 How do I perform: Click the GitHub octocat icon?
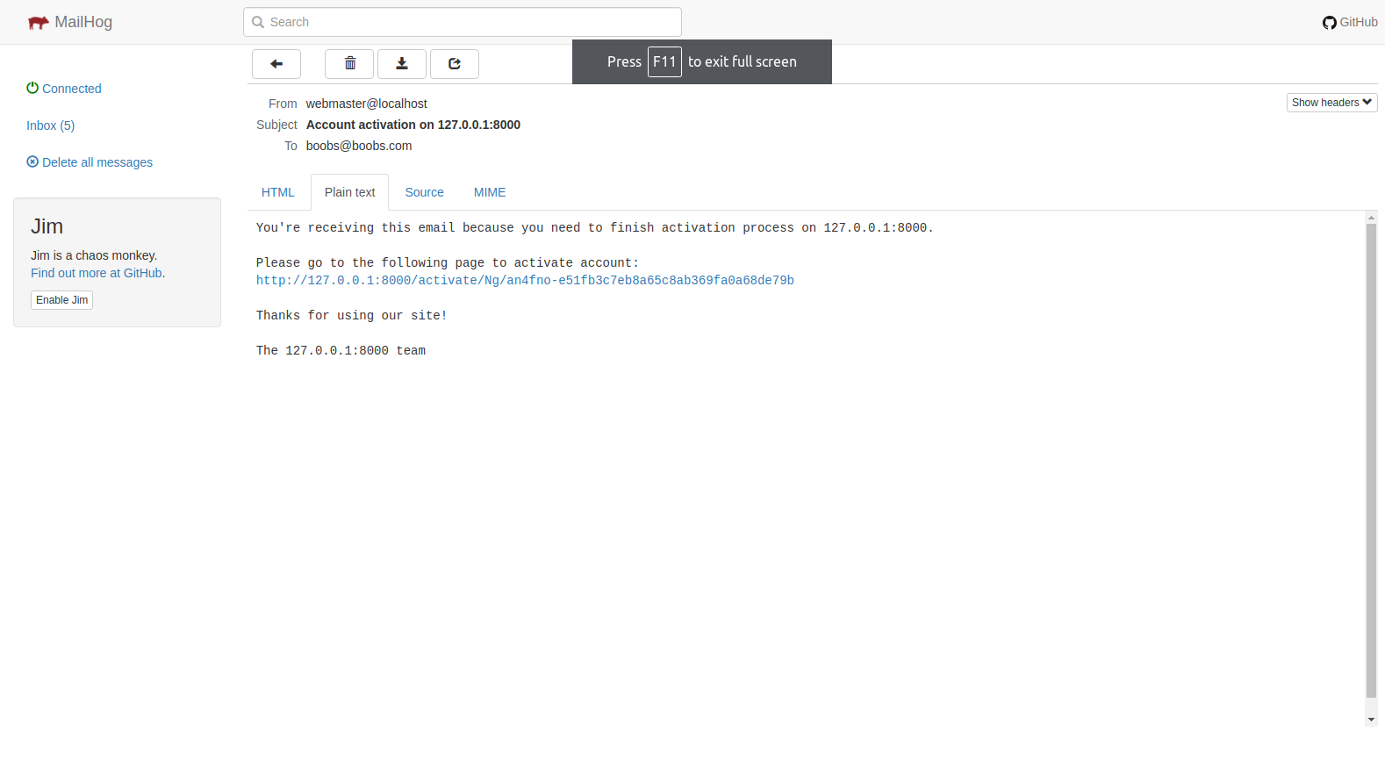tap(1329, 23)
